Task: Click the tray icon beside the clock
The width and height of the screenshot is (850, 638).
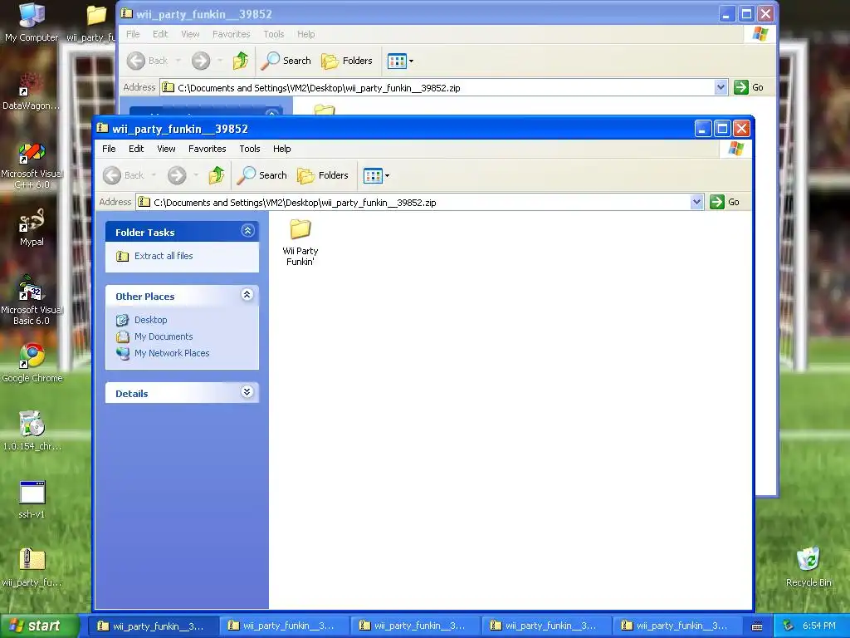Action: (789, 626)
